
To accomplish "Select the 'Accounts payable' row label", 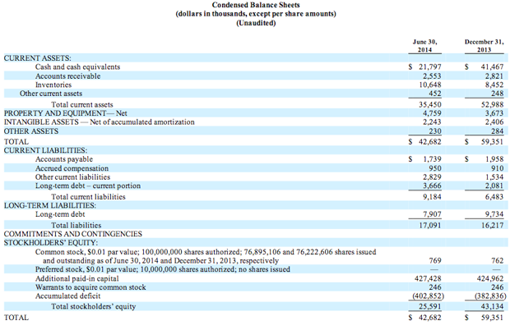I will click(64, 159).
